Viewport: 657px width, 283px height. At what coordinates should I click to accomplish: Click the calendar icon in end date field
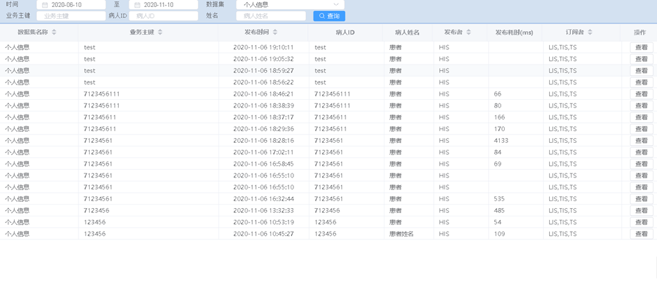point(137,5)
